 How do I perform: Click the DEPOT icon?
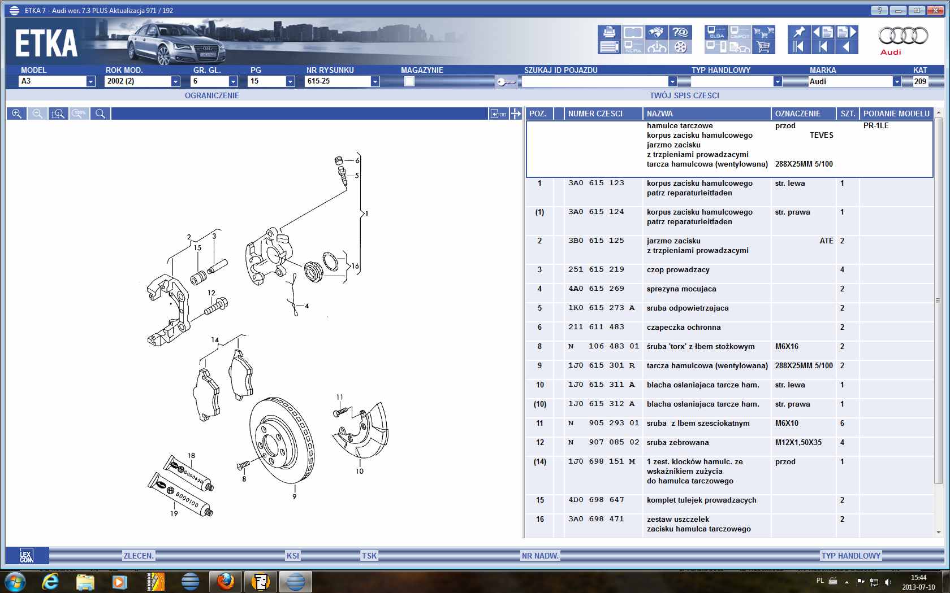[x=740, y=32]
